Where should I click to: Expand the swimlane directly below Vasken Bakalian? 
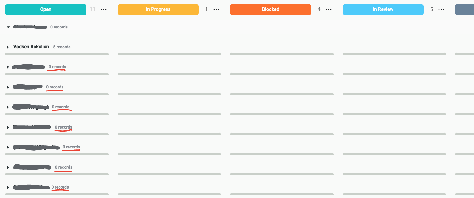click(8, 67)
